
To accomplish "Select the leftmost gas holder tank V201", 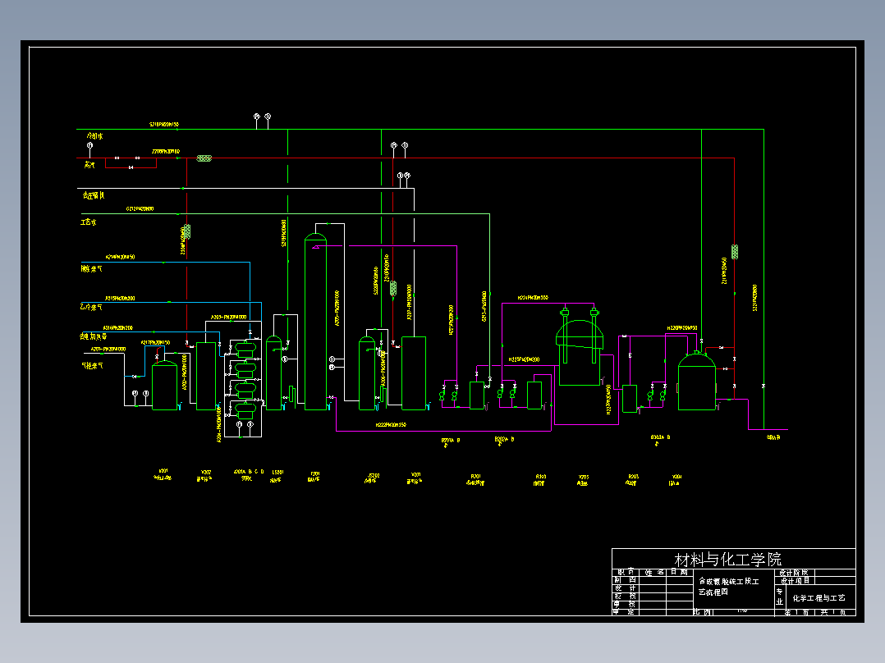I will coord(165,386).
